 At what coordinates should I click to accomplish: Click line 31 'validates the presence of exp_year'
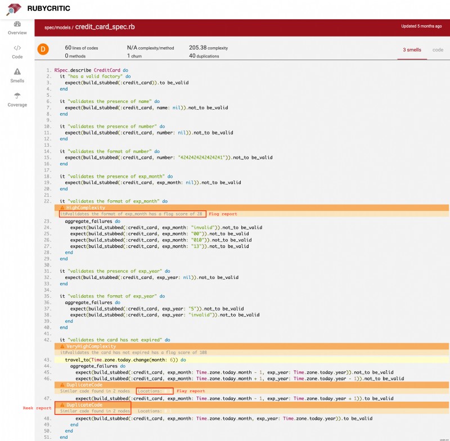pyautogui.click(x=115, y=271)
